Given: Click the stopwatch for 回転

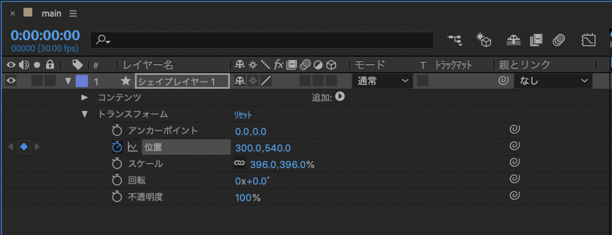Looking at the screenshot, I should click(117, 180).
